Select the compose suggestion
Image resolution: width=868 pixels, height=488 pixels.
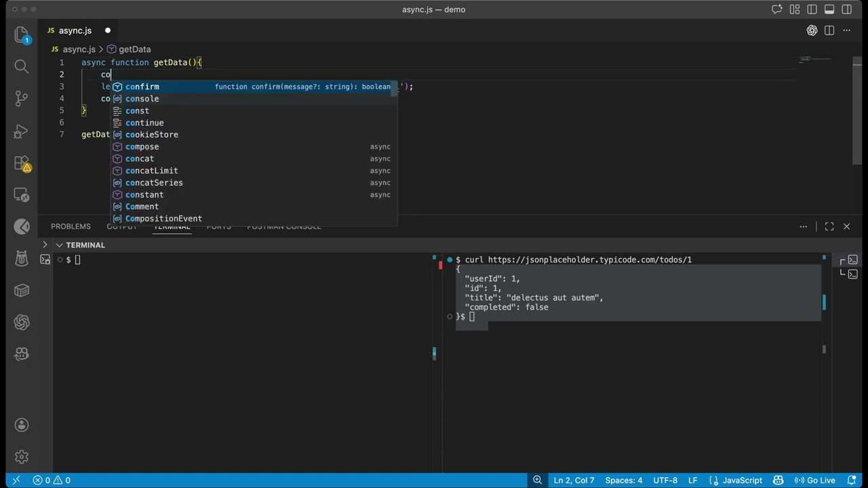tap(254, 146)
